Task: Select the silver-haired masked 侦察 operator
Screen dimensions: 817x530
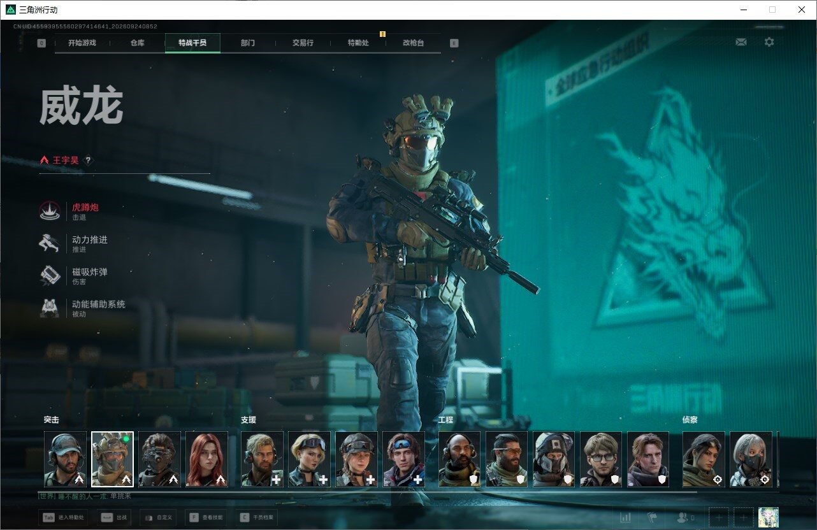Action: coord(751,459)
